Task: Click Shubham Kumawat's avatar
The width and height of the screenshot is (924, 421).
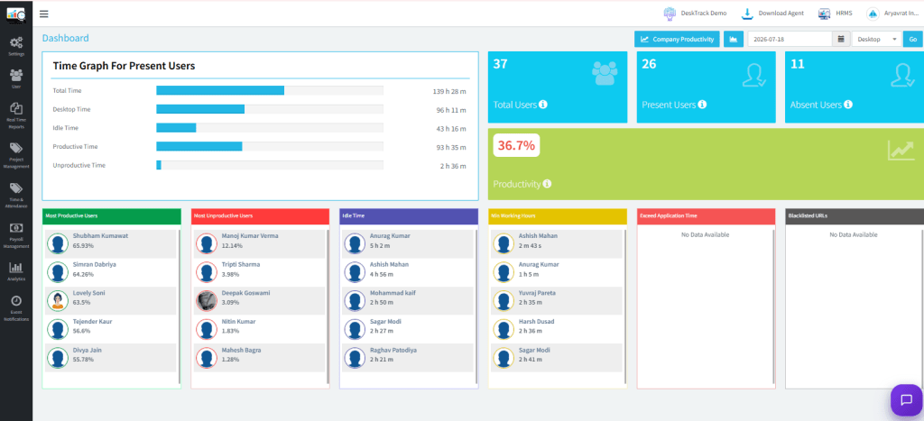Action: pyautogui.click(x=58, y=243)
